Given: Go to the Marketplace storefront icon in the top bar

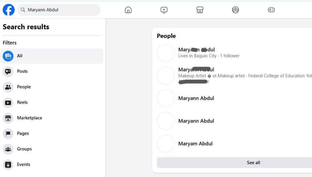Looking at the screenshot, I should pos(200,10).
